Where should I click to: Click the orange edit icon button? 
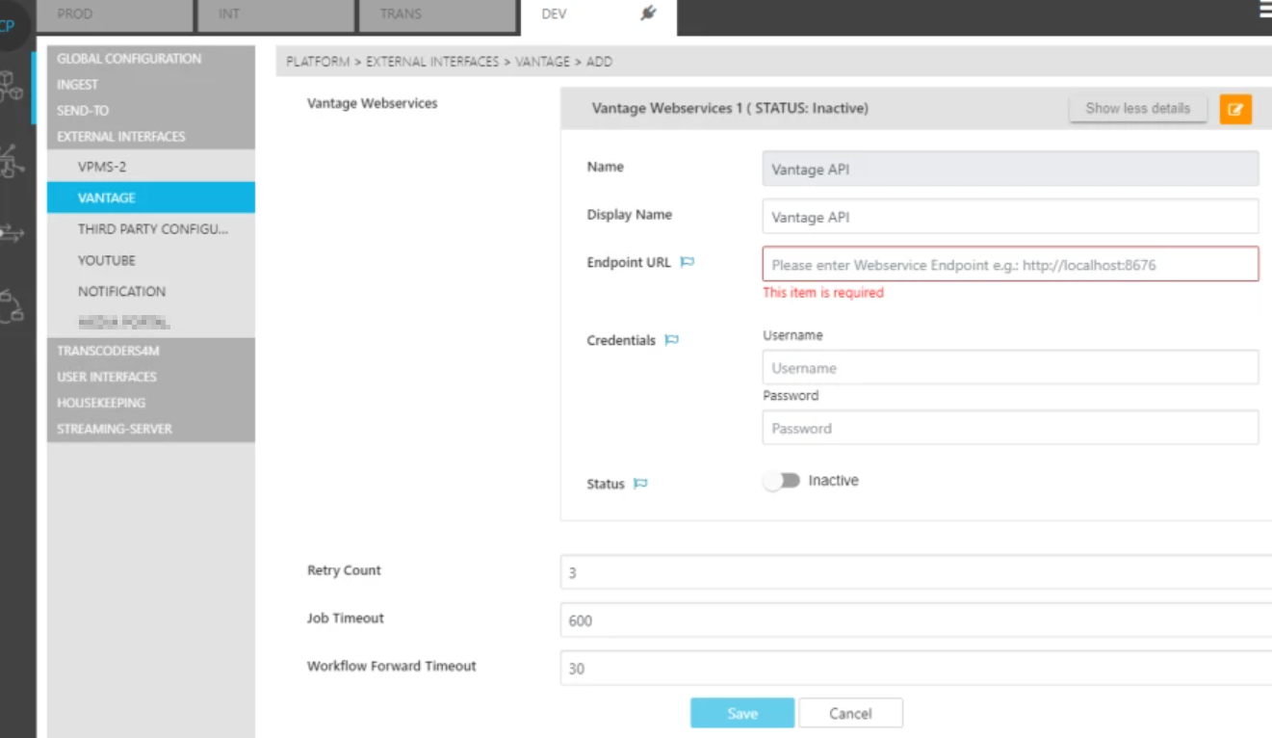tap(1235, 109)
